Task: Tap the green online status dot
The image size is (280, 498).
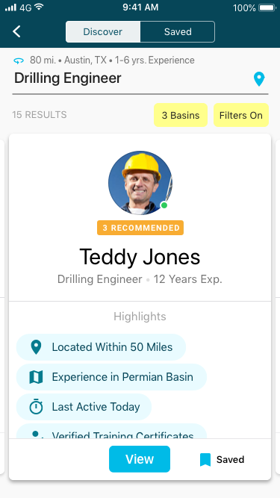Action: pyautogui.click(x=164, y=205)
